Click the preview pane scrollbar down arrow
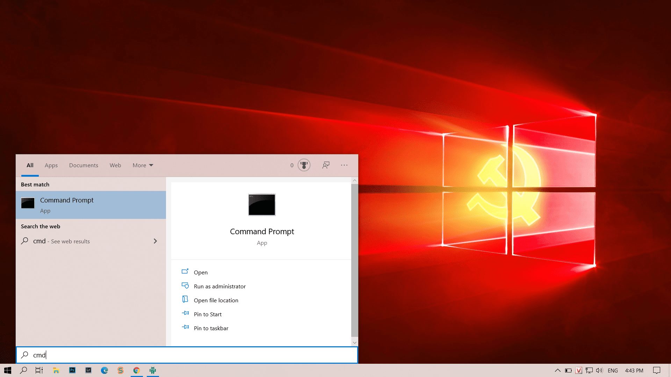Screen dimensions: 671x377 click(354, 342)
